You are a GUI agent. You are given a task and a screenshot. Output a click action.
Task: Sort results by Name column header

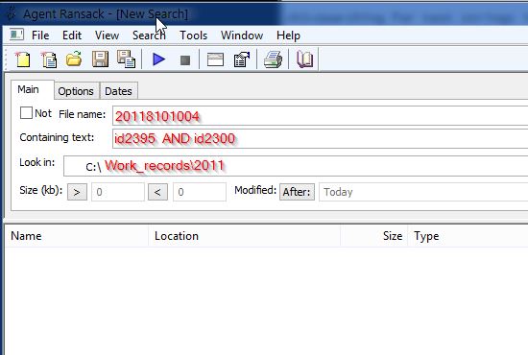(x=77, y=236)
